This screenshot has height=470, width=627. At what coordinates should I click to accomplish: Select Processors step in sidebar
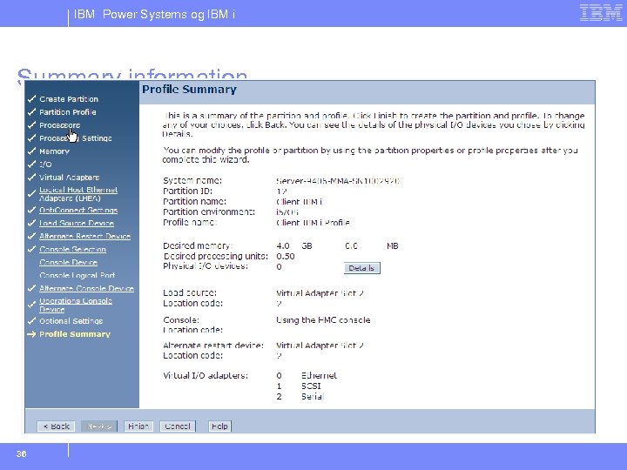(x=59, y=125)
